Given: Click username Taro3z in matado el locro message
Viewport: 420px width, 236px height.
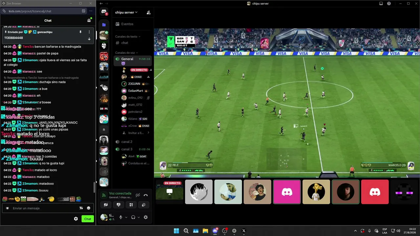Looking at the screenshot, I should [28, 170].
